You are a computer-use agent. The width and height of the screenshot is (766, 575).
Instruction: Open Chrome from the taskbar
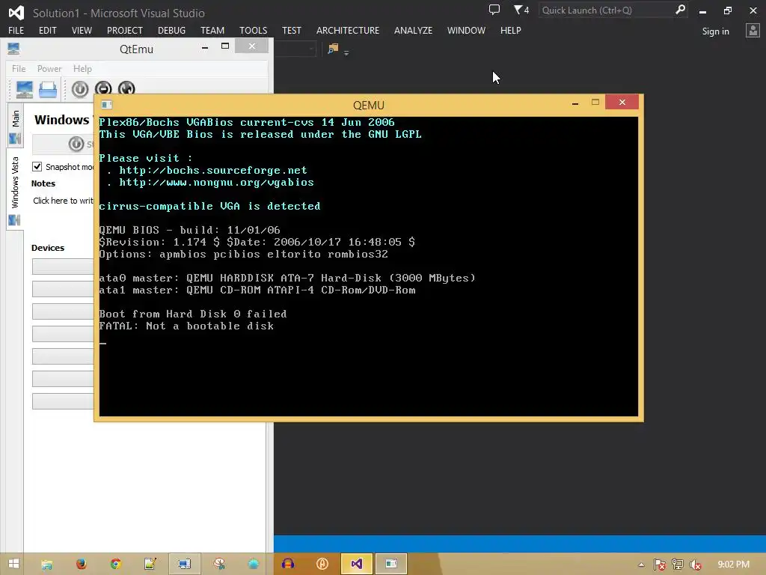point(115,565)
